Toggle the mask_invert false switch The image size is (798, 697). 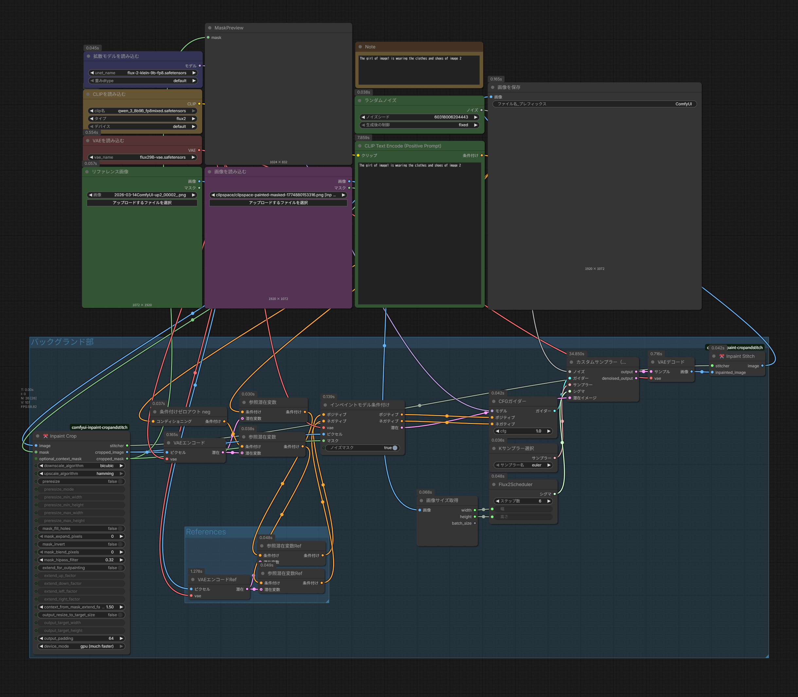pyautogui.click(x=120, y=544)
